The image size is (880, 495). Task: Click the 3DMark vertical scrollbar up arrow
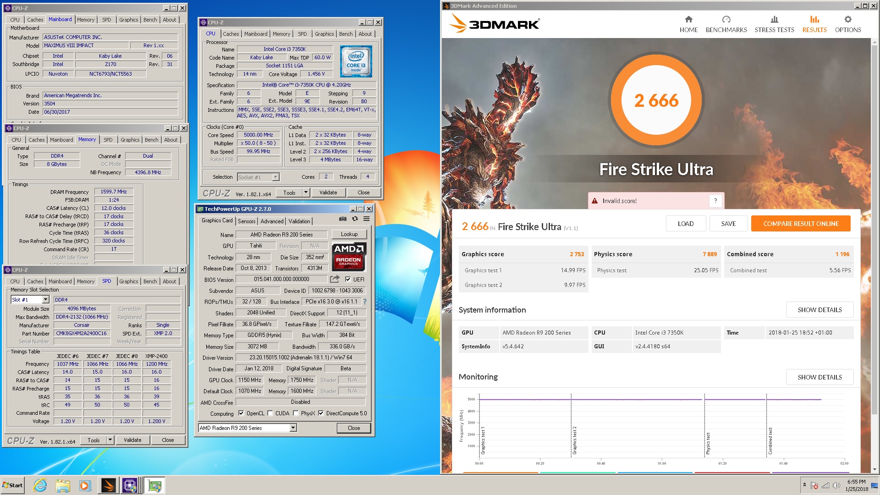coord(875,42)
